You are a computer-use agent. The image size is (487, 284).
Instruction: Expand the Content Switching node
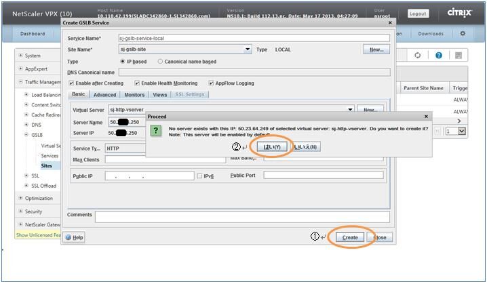pyautogui.click(x=26, y=104)
